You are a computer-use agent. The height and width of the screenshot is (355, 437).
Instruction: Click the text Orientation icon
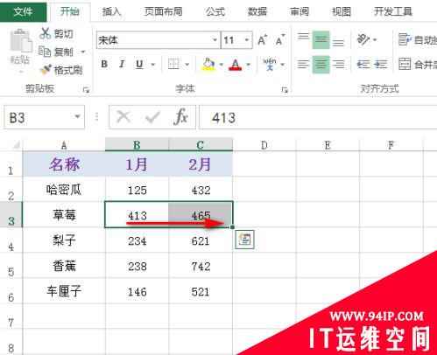tap(363, 39)
